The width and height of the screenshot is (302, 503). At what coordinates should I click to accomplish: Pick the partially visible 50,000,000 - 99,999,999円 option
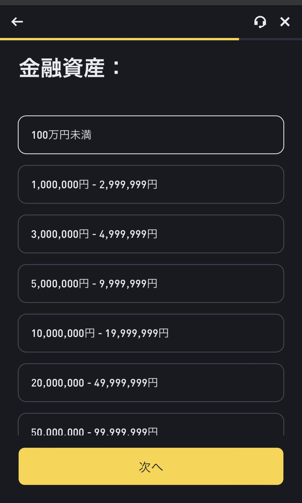coord(151,427)
